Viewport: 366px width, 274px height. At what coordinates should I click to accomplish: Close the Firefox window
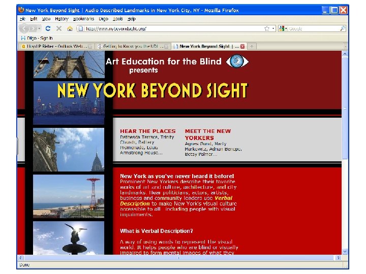[x=343, y=10]
